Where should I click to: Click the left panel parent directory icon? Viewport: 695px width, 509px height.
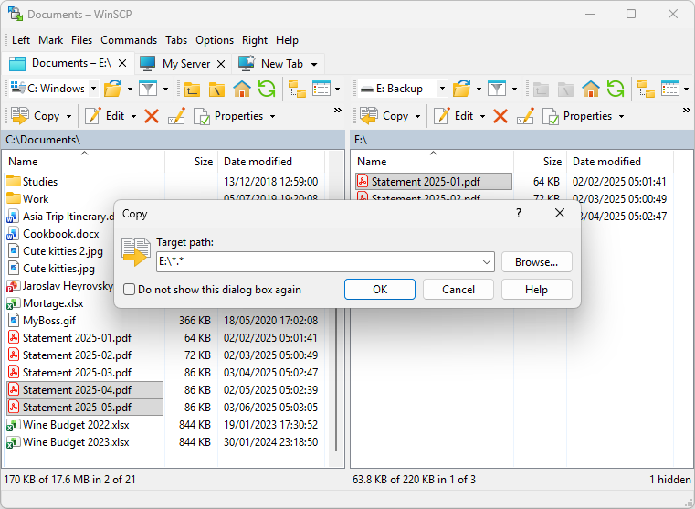192,89
